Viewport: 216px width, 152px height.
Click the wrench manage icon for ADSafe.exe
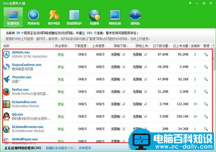click(x=206, y=54)
